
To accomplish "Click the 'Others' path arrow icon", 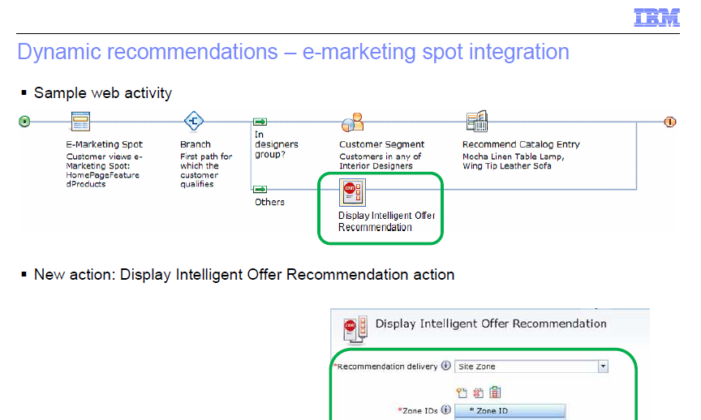I will (260, 189).
